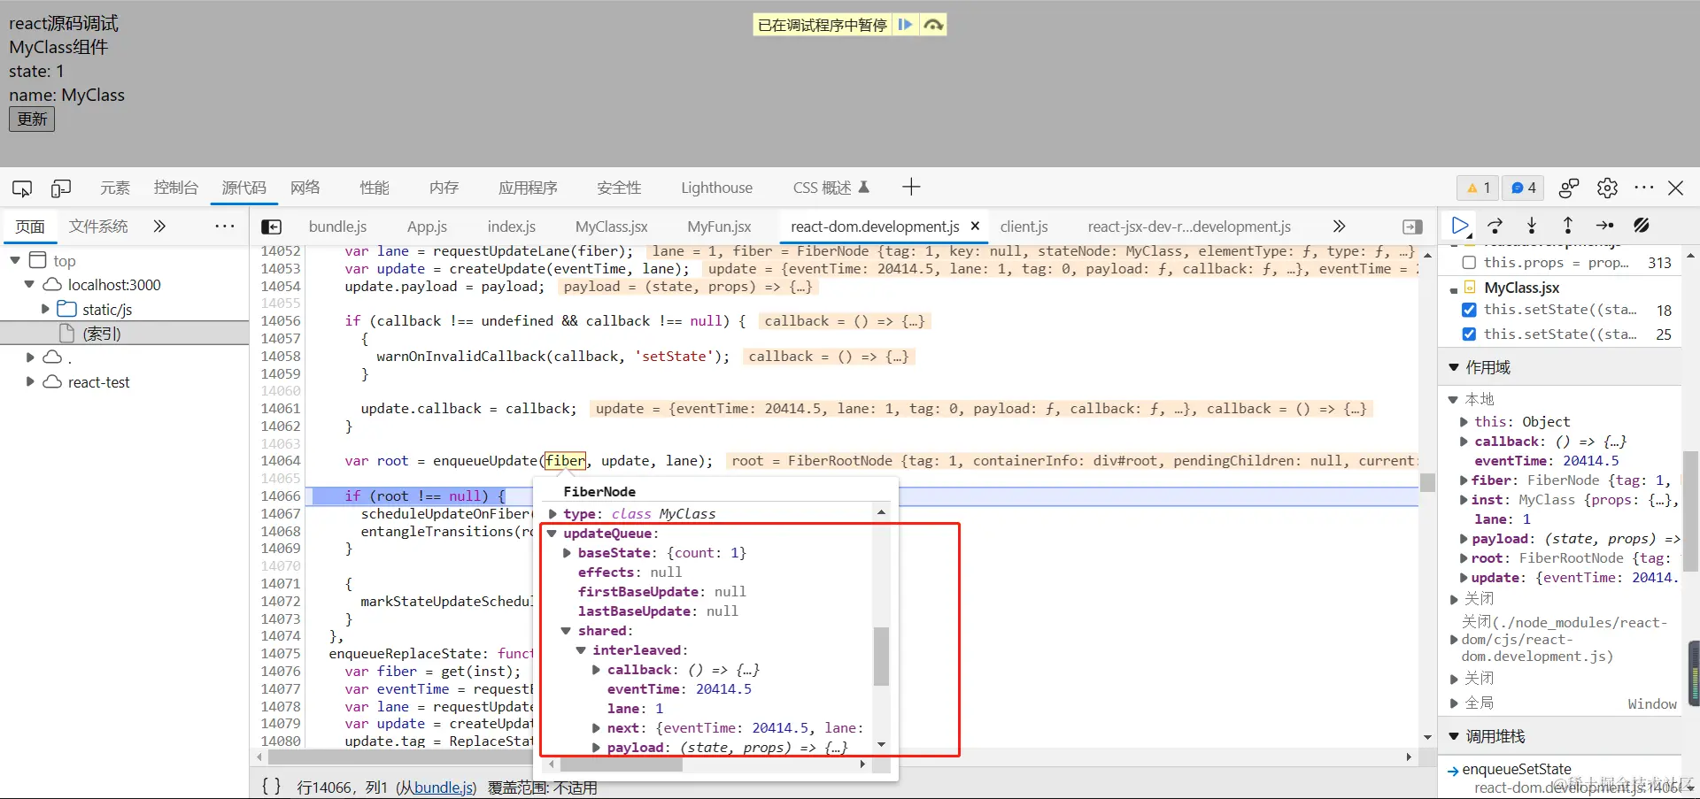The width and height of the screenshot is (1700, 799).
Task: Open the Lighthouse tab
Action: 716,188
